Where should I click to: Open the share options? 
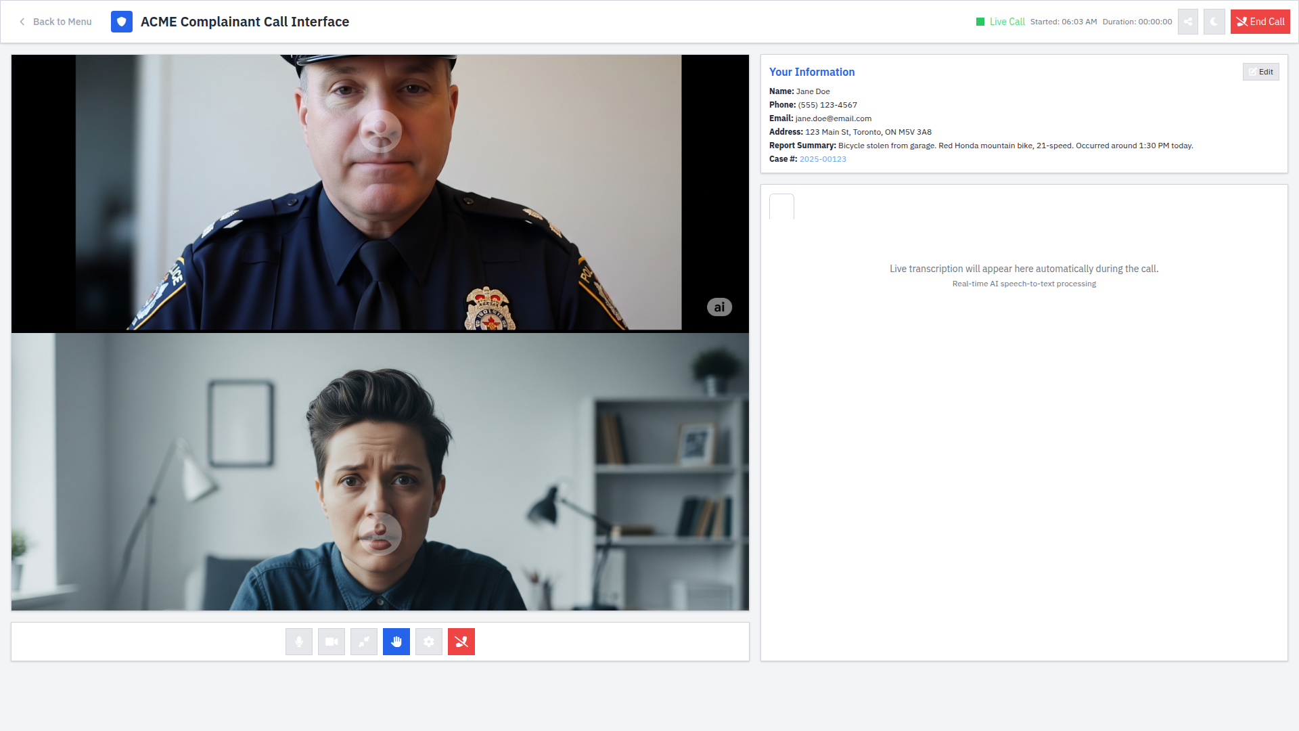click(x=1188, y=21)
